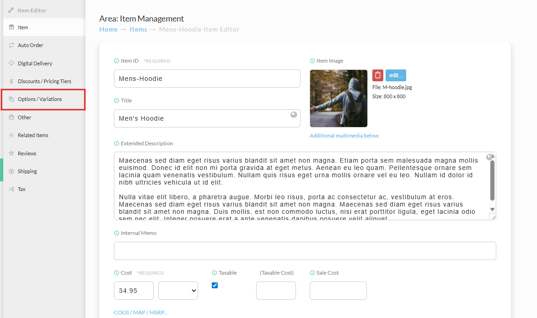
Task: Navigate to Items breadcrumb link
Action: point(138,29)
